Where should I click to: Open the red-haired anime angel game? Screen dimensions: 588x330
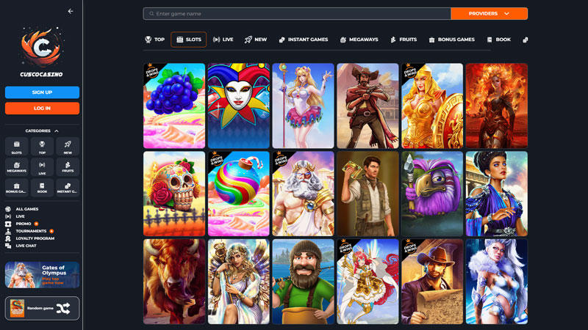pyautogui.click(x=367, y=282)
